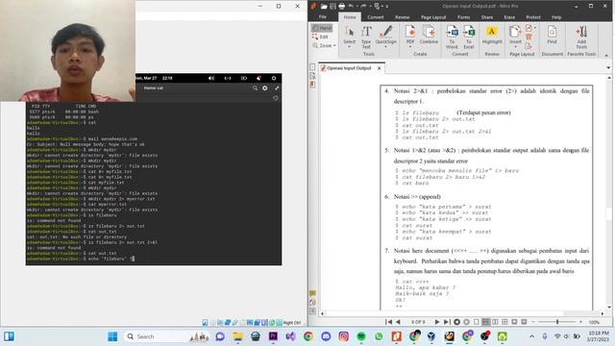The image size is (615, 346).
Task: Click the volume icon in VM top bar
Action: point(211,78)
